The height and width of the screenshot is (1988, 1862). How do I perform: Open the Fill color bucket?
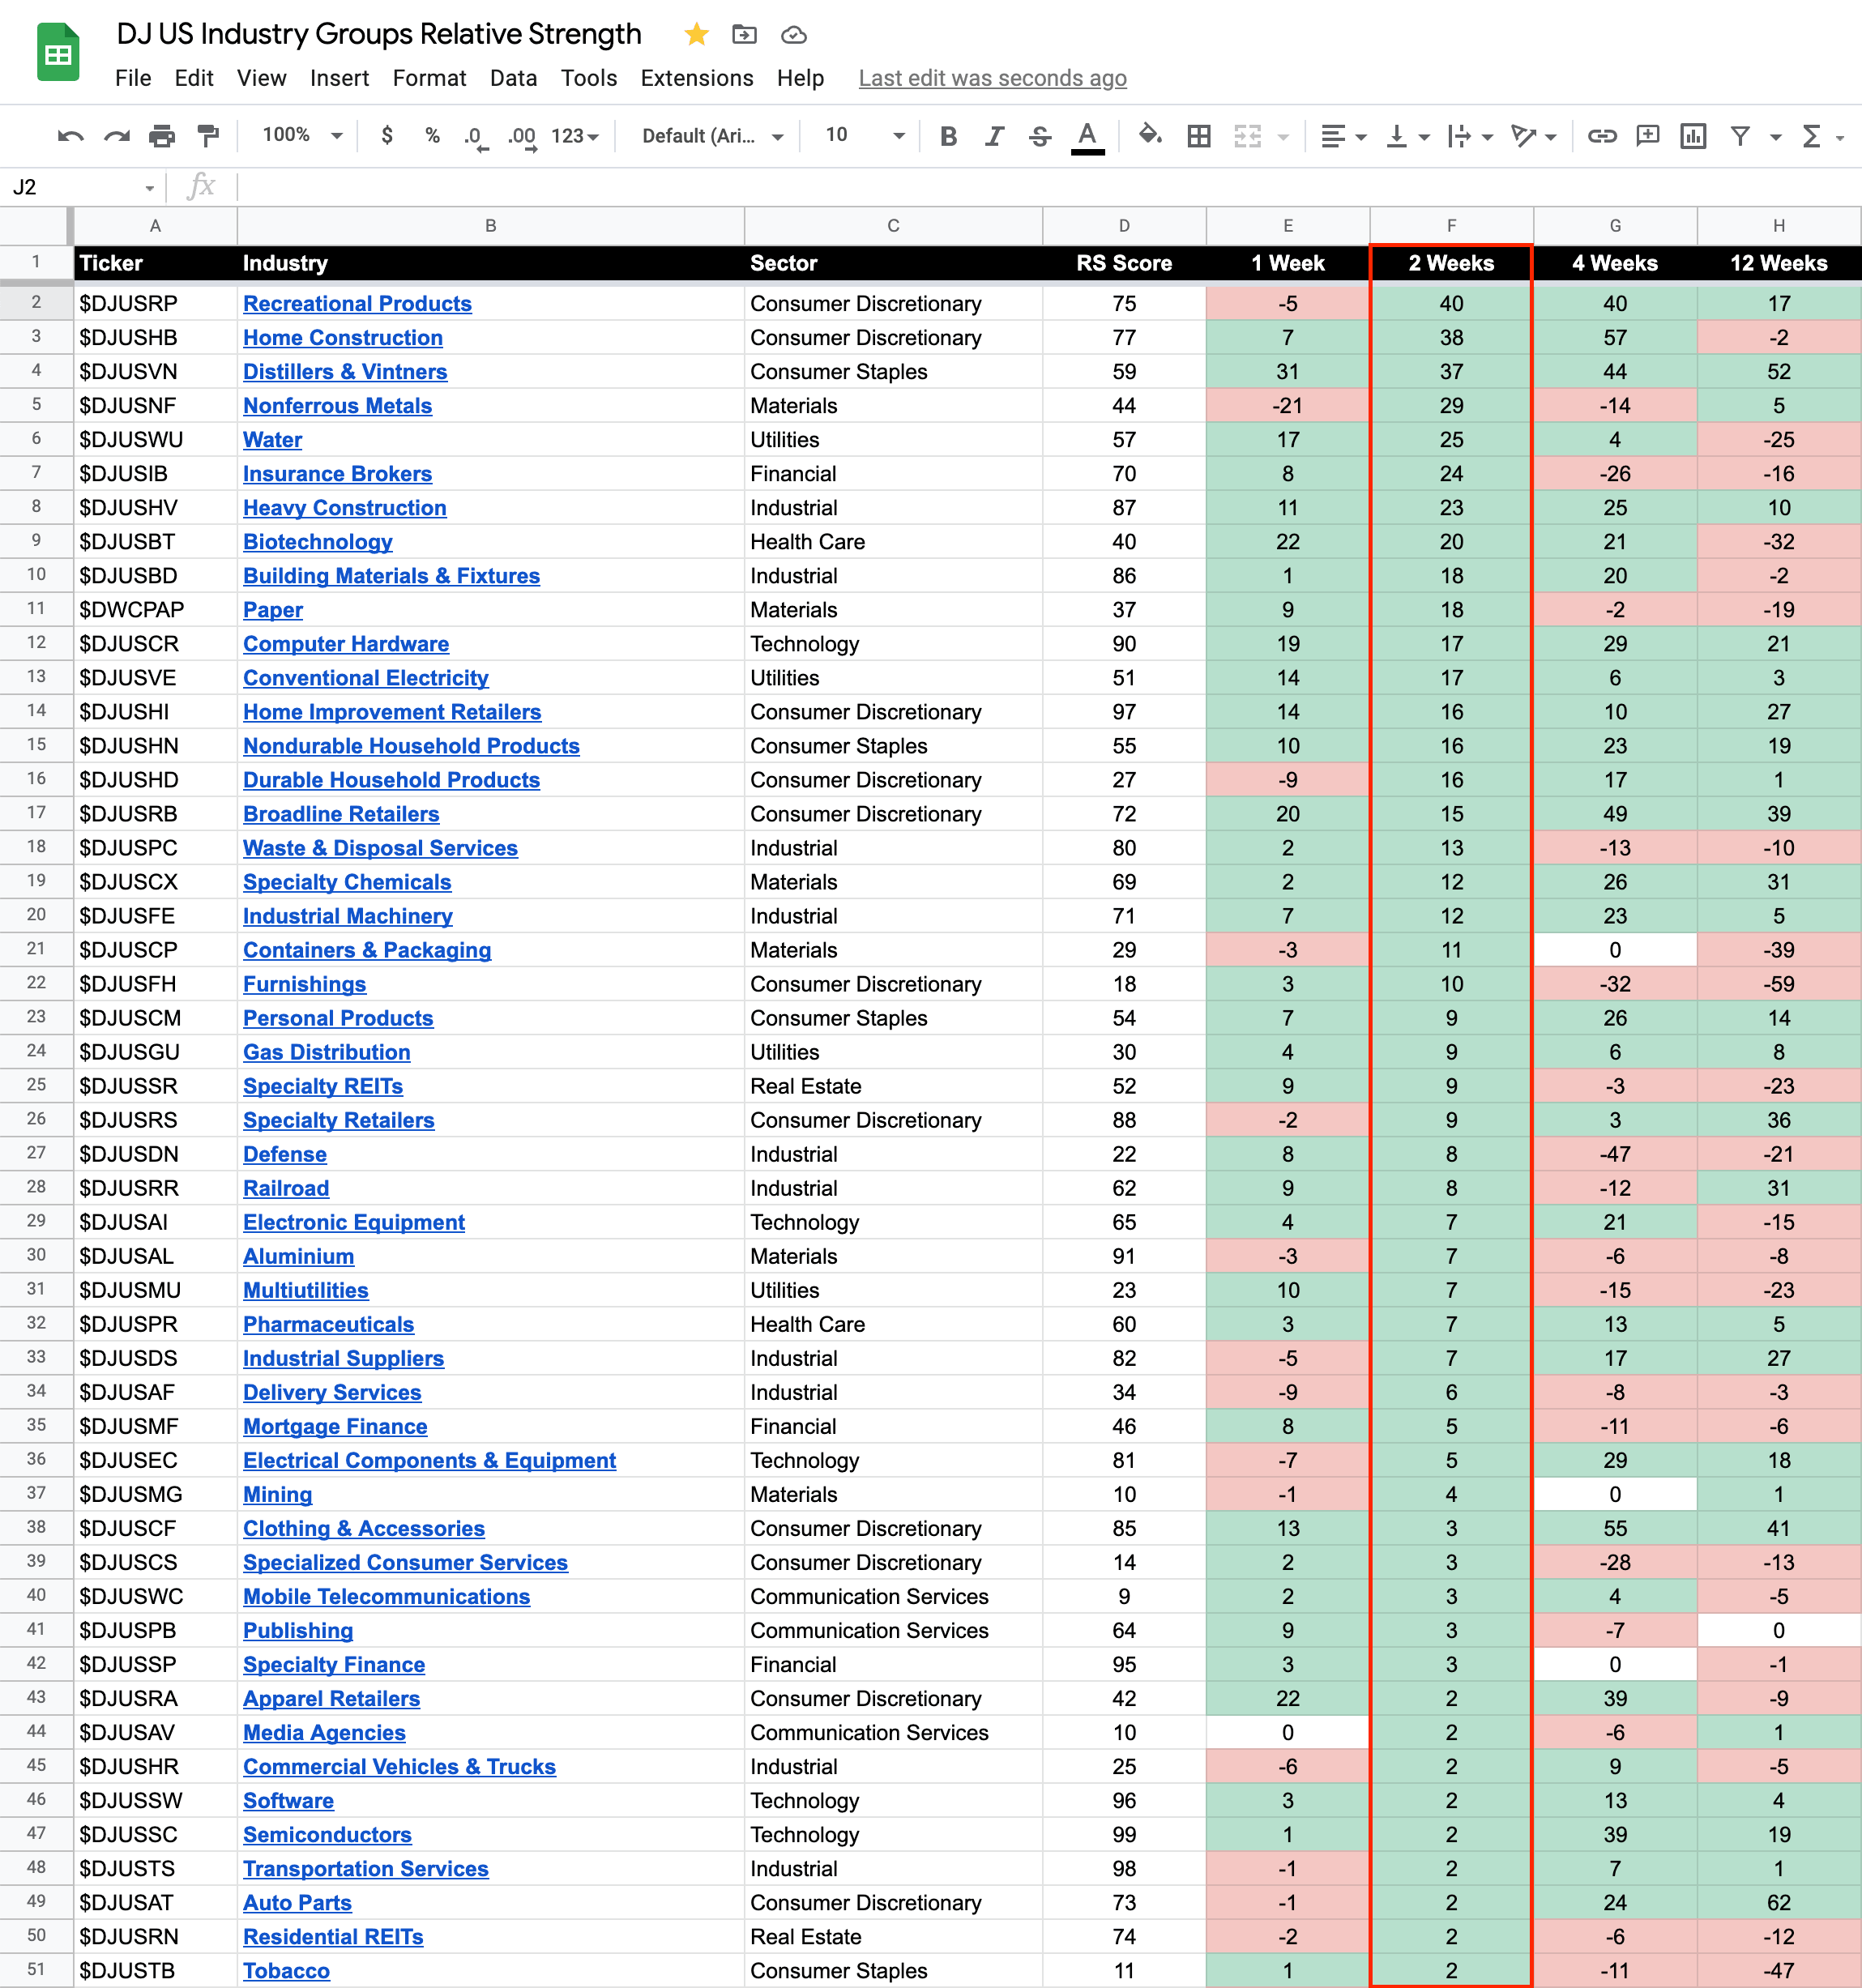point(1150,136)
